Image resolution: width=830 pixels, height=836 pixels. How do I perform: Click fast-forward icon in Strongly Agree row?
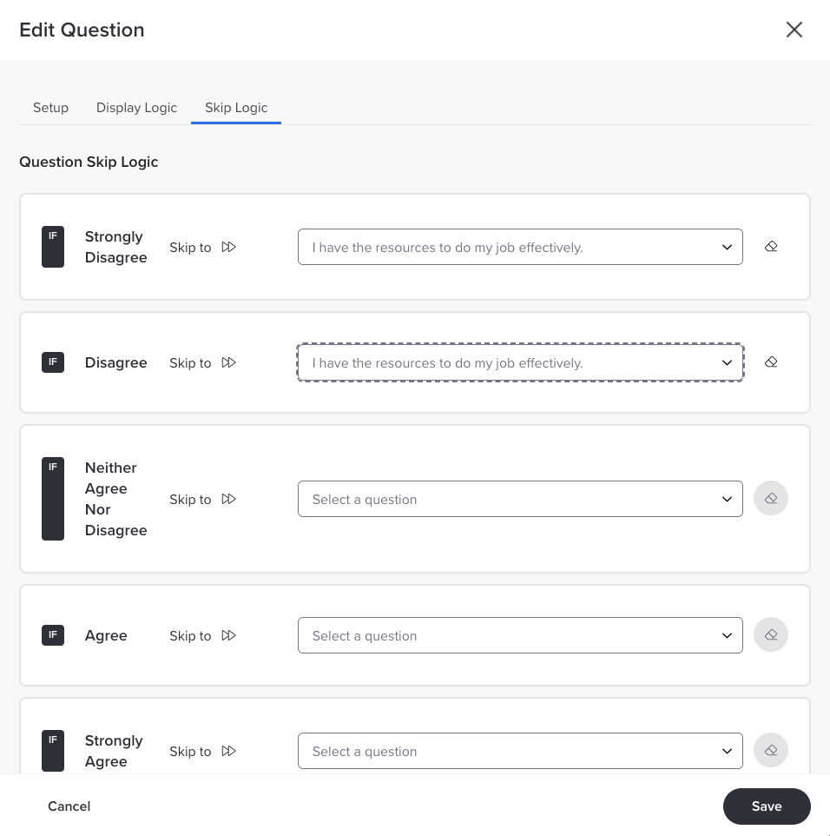point(228,751)
